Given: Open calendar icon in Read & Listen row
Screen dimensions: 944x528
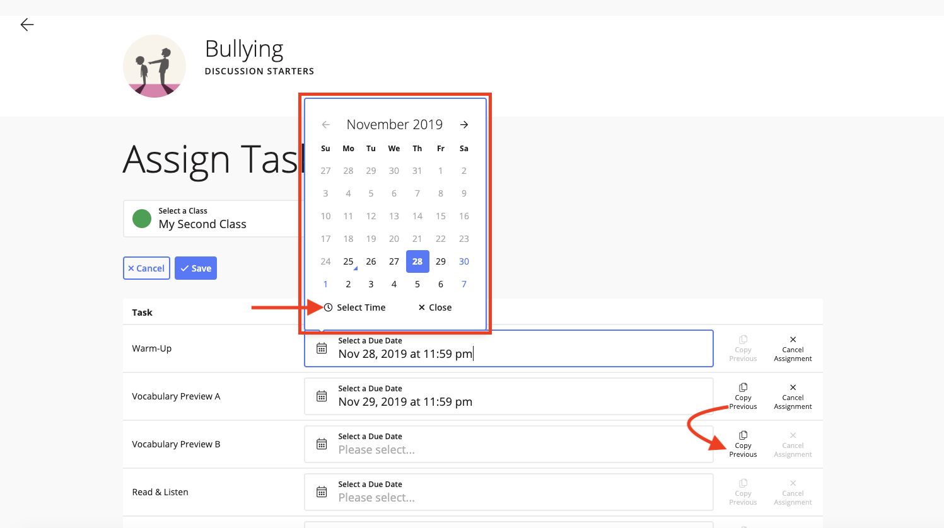Looking at the screenshot, I should [322, 492].
